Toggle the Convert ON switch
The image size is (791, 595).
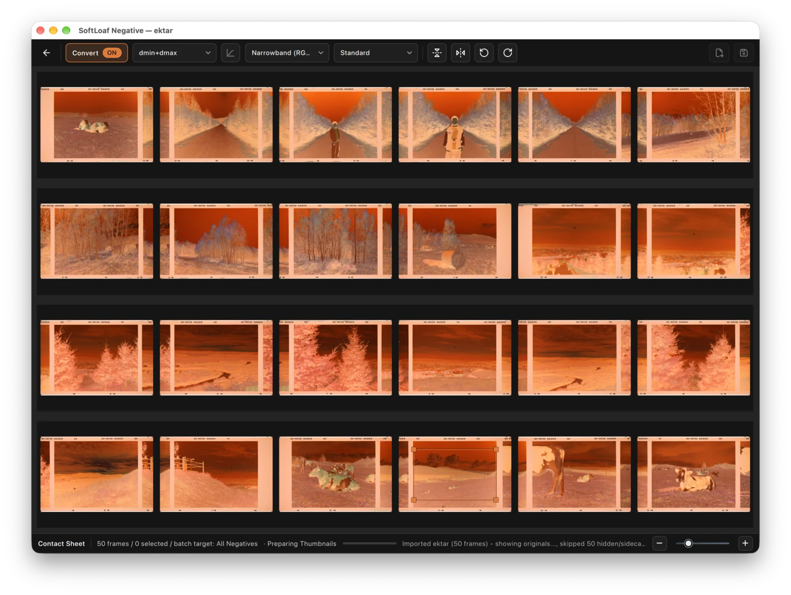coord(96,53)
